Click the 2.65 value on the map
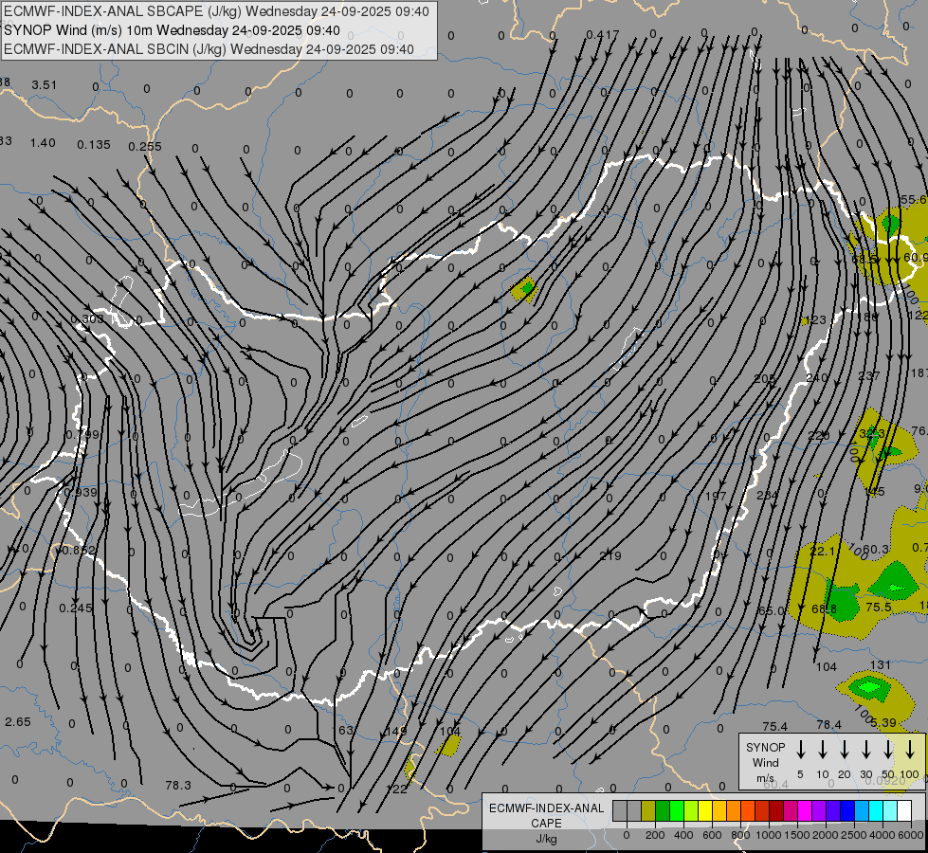Screen dimensions: 928x853 point(18,721)
